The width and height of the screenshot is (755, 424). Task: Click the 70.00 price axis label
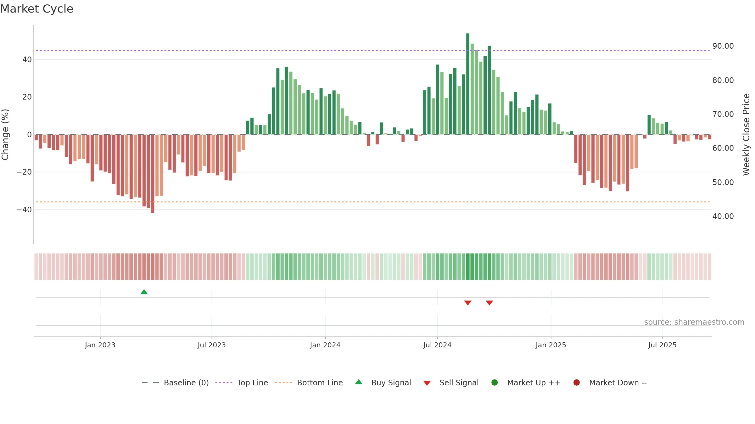click(x=723, y=114)
